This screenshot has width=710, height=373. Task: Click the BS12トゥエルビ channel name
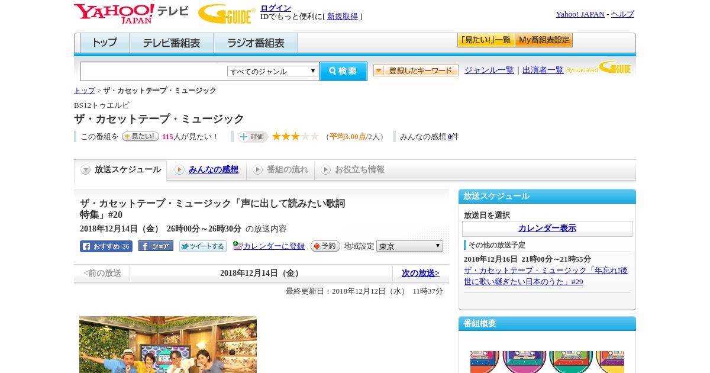(x=102, y=105)
